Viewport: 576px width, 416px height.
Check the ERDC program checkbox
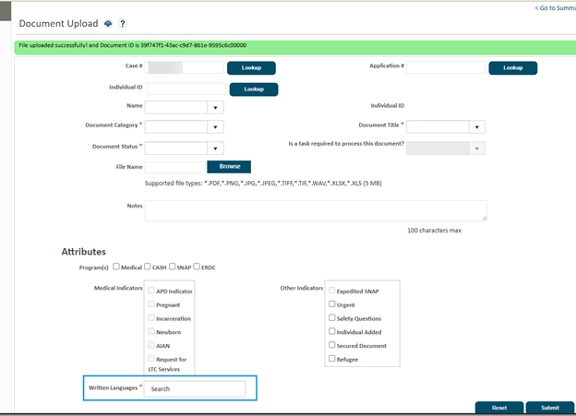point(197,267)
